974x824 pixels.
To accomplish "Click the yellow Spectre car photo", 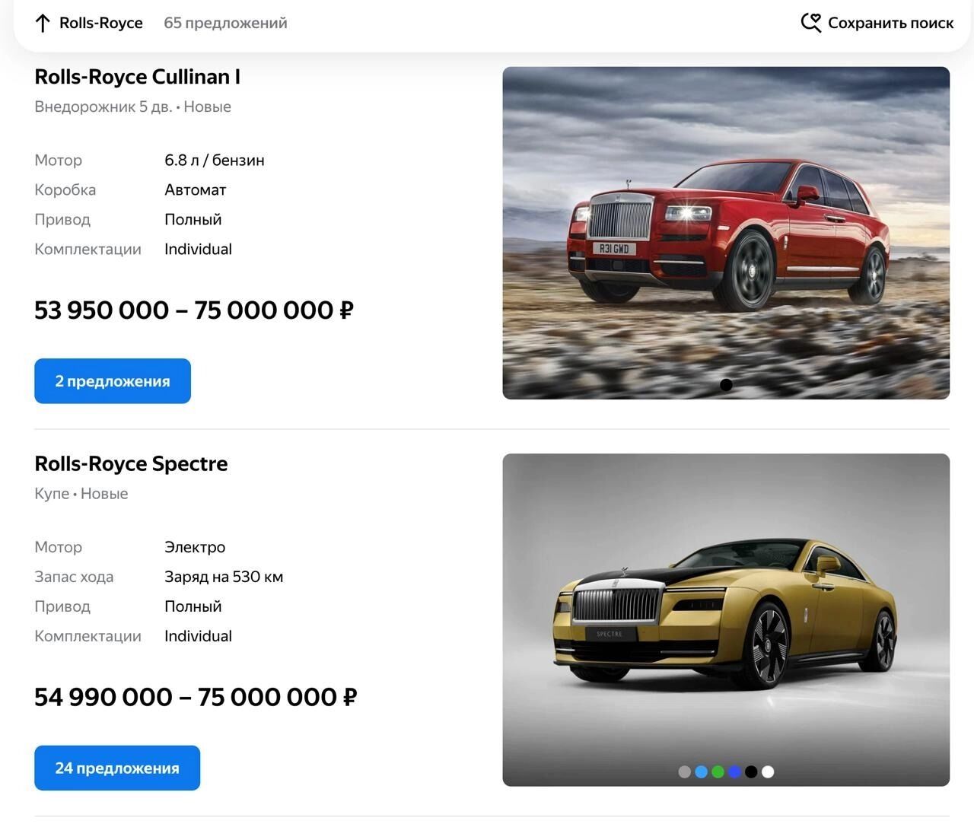I will point(726,620).
